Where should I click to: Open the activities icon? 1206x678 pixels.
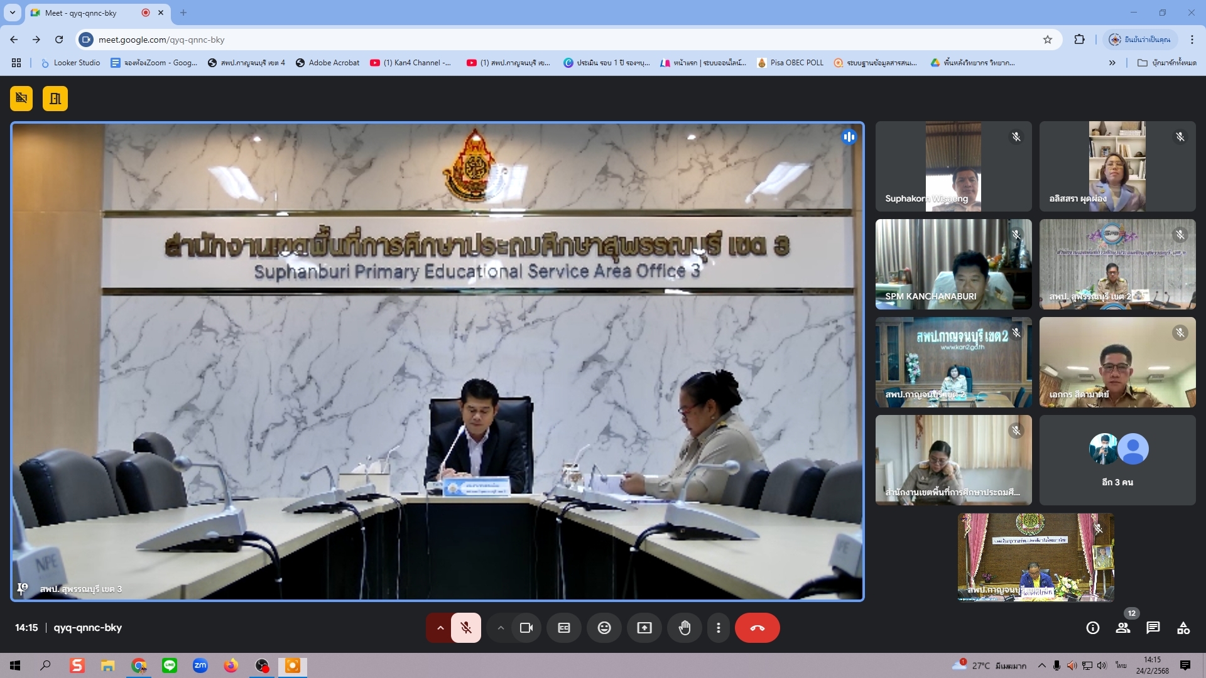(1183, 628)
